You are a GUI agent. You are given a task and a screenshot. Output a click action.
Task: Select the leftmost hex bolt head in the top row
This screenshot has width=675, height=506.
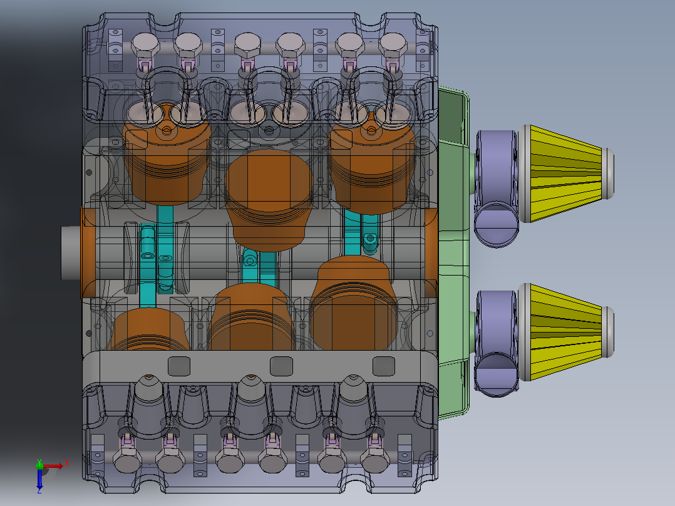(145, 46)
